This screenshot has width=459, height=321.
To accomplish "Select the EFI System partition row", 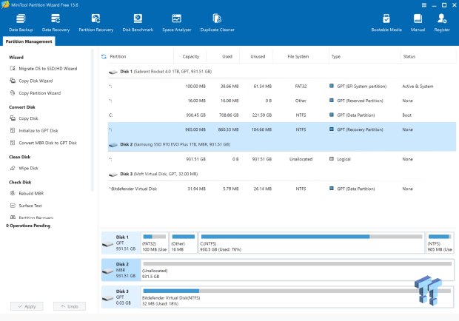I will [282, 87].
